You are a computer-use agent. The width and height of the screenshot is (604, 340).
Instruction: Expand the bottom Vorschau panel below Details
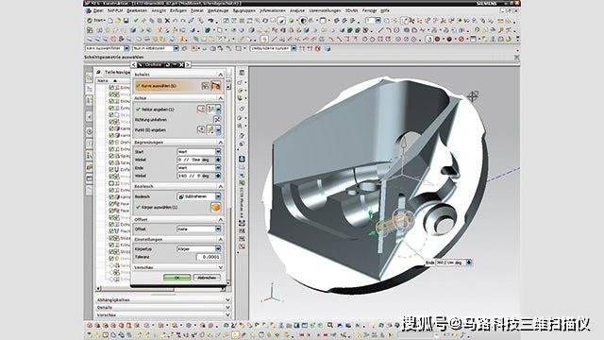pyautogui.click(x=227, y=314)
